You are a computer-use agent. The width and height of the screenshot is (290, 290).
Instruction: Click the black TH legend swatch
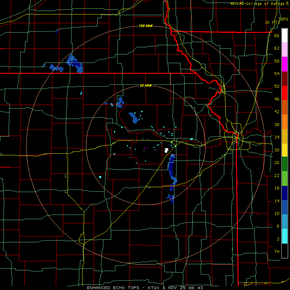pos(285,251)
